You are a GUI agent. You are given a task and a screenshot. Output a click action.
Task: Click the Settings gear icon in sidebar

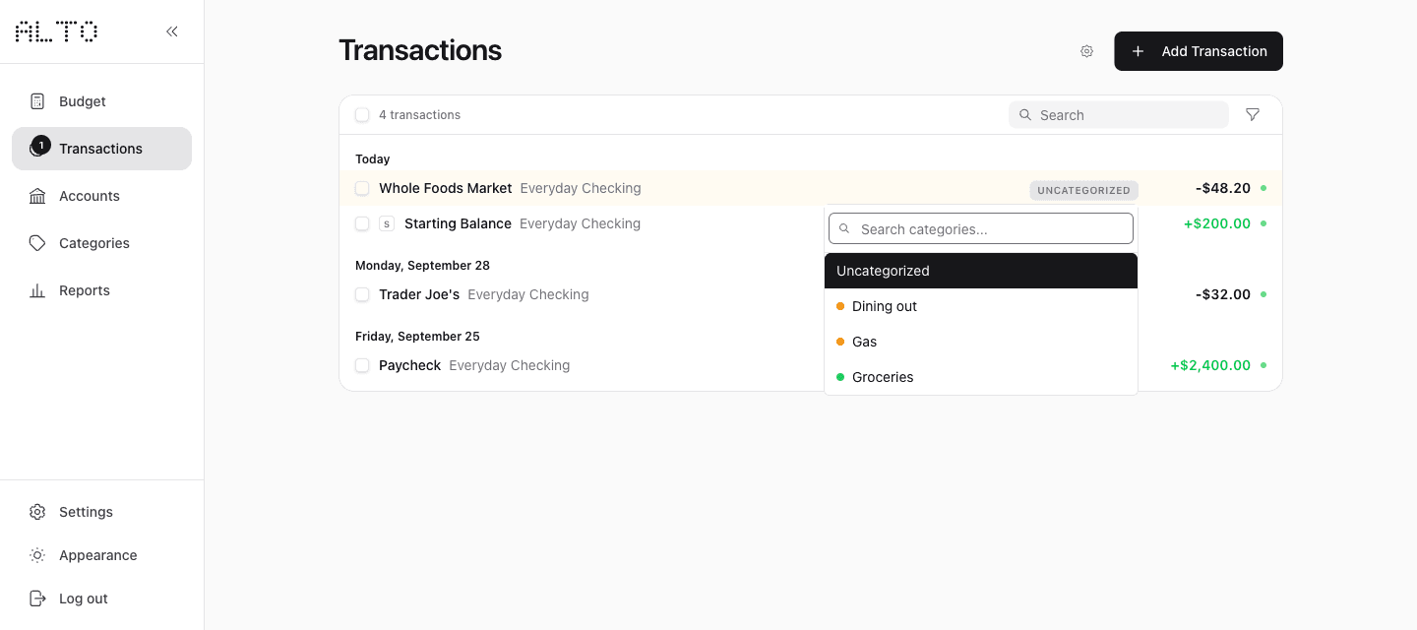click(x=37, y=512)
